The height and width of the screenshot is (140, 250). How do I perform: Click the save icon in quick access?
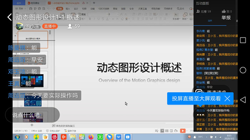[x=31, y=9]
